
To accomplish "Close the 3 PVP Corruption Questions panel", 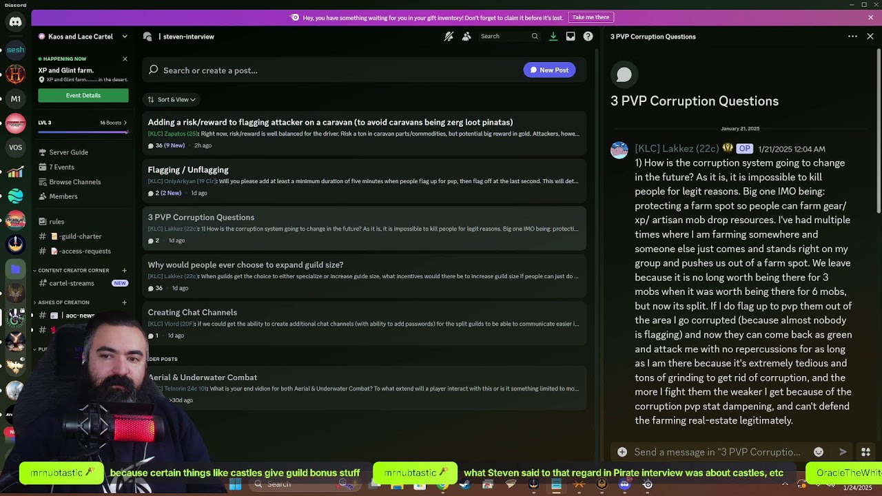I will (870, 37).
